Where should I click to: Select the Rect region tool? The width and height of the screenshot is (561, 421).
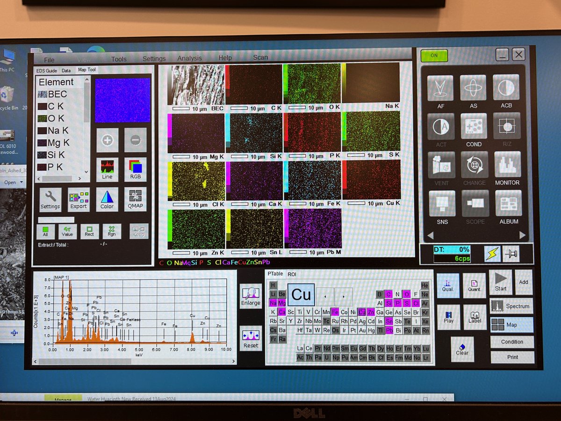tap(89, 231)
